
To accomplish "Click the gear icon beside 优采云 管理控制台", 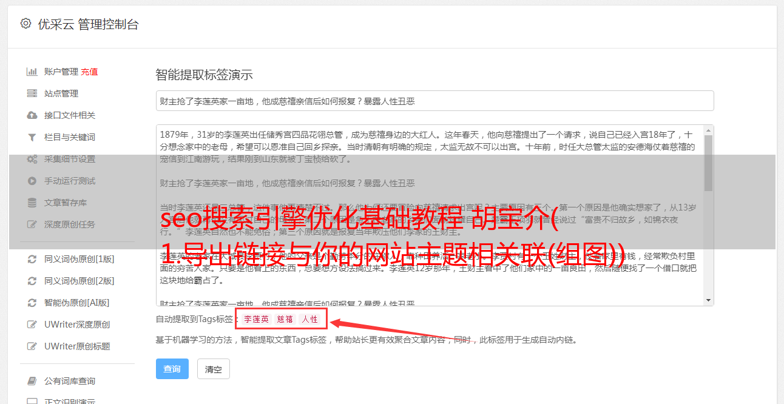I will (25, 24).
